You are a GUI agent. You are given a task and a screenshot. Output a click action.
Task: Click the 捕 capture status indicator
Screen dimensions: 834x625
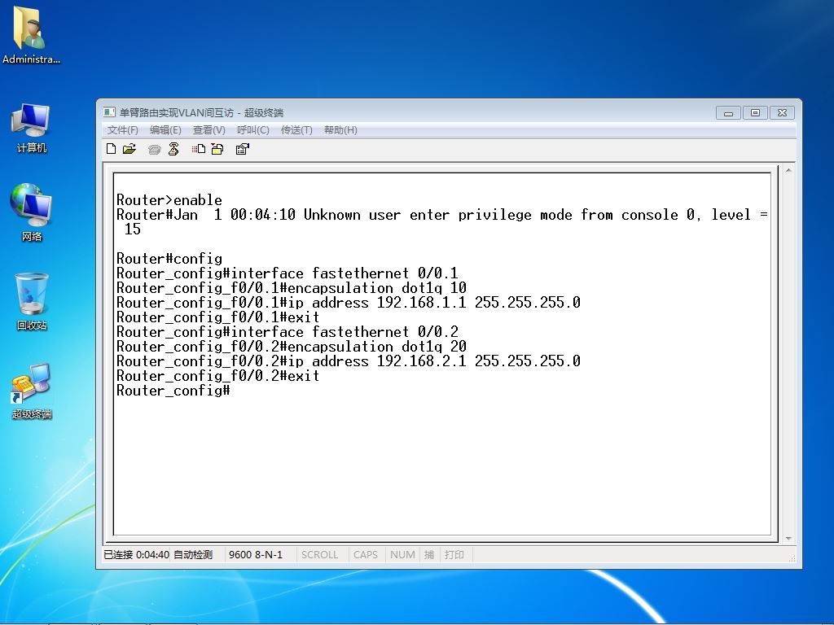(429, 555)
